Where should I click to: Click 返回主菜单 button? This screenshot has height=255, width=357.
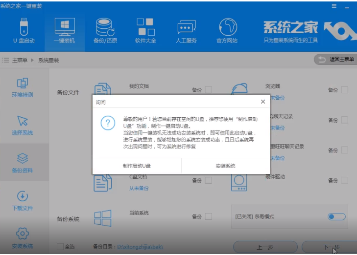pyautogui.click(x=336, y=60)
